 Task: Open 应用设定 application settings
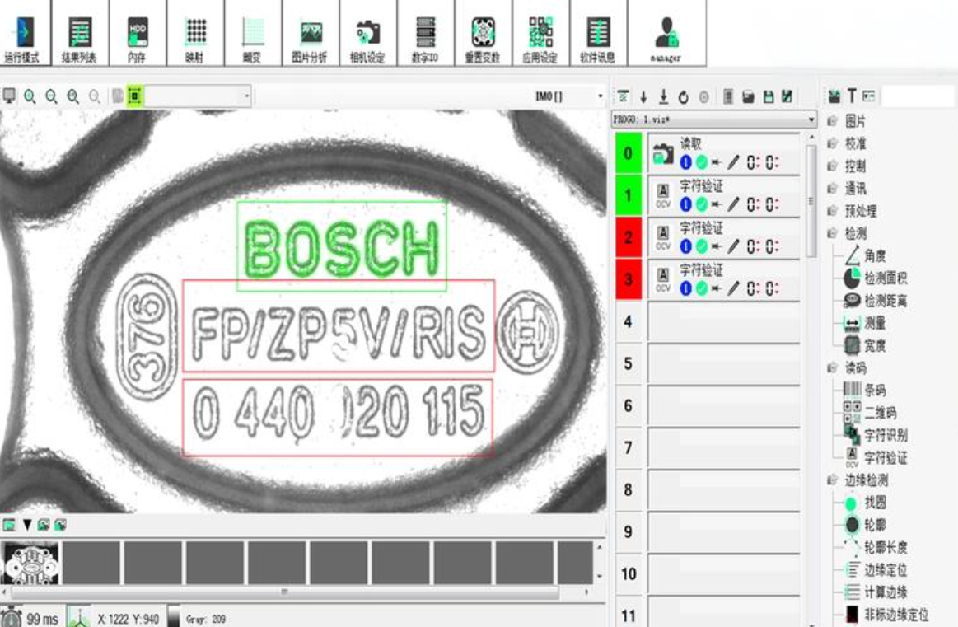540,34
